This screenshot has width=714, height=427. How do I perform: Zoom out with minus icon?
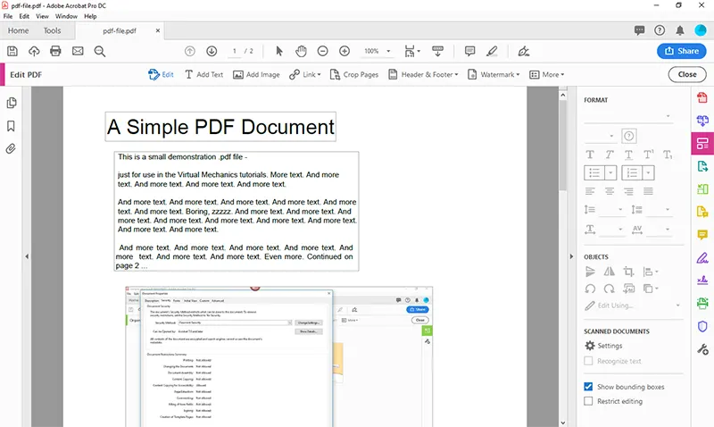(323, 51)
